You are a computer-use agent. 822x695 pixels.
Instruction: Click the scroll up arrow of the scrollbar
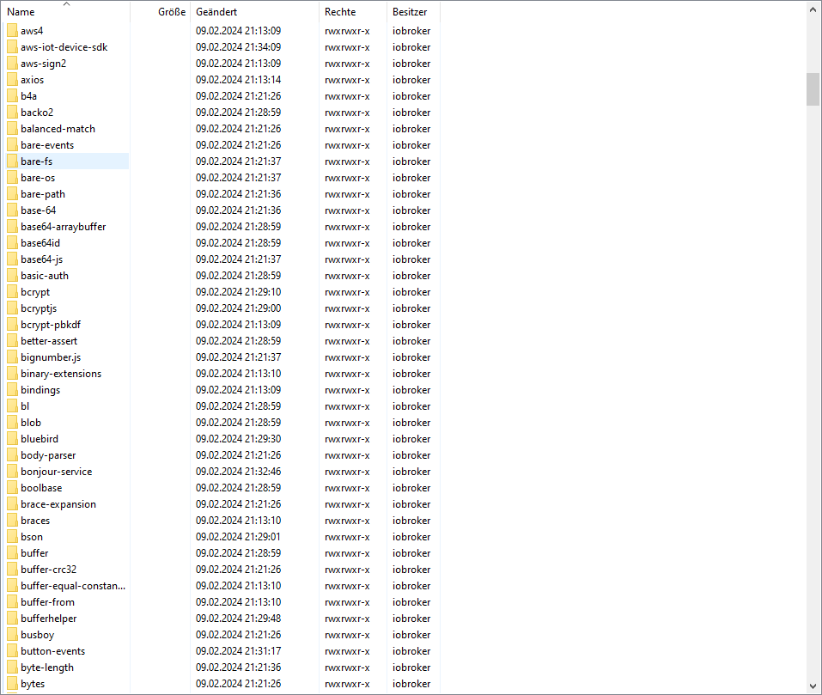pos(813,9)
